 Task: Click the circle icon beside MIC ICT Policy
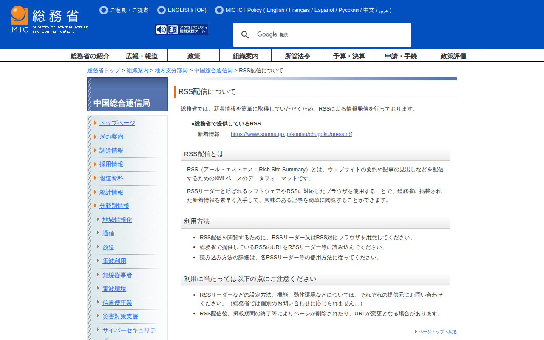pyautogui.click(x=219, y=10)
